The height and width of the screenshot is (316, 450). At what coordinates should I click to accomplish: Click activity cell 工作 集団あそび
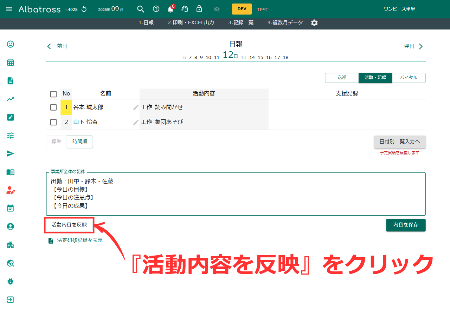(204, 122)
